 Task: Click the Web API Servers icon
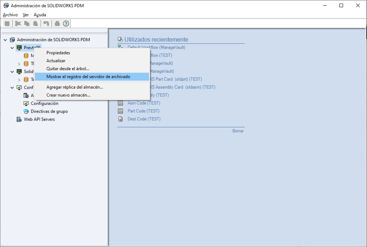(x=19, y=119)
